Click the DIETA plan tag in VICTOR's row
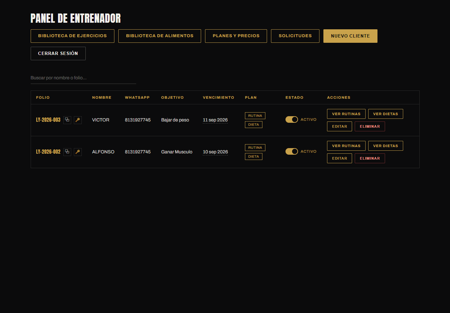450x313 pixels. pyautogui.click(x=254, y=125)
